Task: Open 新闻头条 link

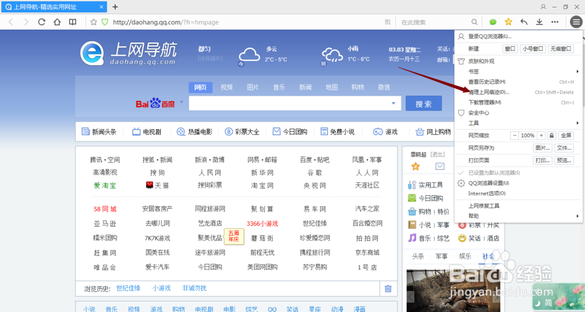Action: (x=99, y=131)
